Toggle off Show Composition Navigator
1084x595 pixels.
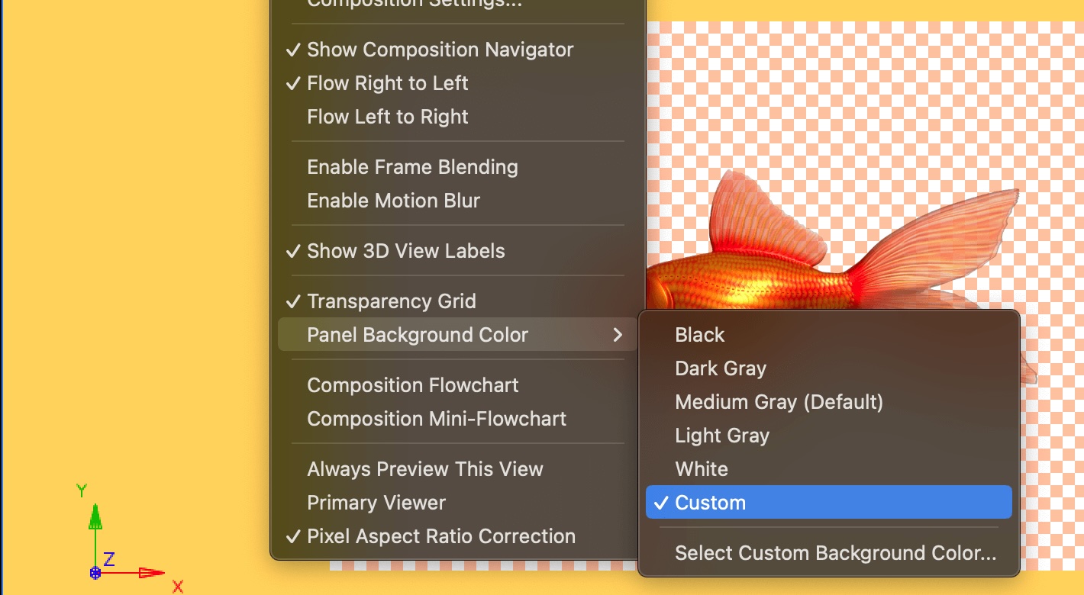[x=439, y=49]
